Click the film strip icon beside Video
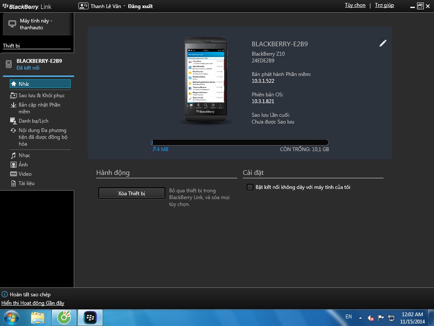This screenshot has width=434, height=326. (13, 174)
